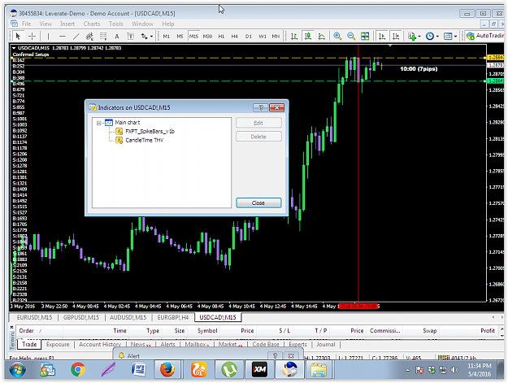Open the periodicity clock dropdown
Viewport: 508px width, 383px height.
pos(432,36)
